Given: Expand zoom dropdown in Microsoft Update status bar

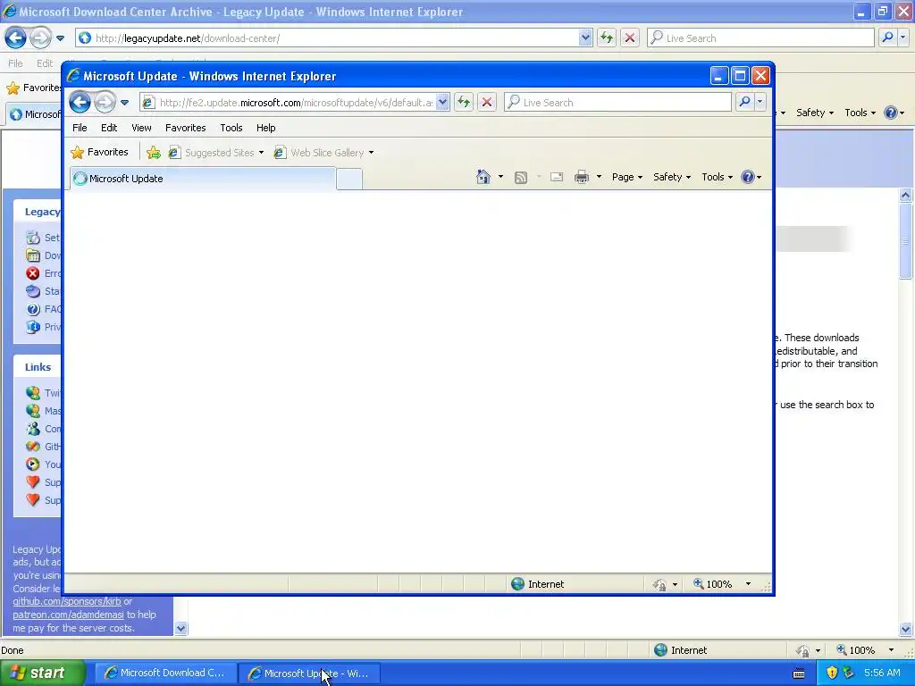Looking at the screenshot, I should (748, 584).
